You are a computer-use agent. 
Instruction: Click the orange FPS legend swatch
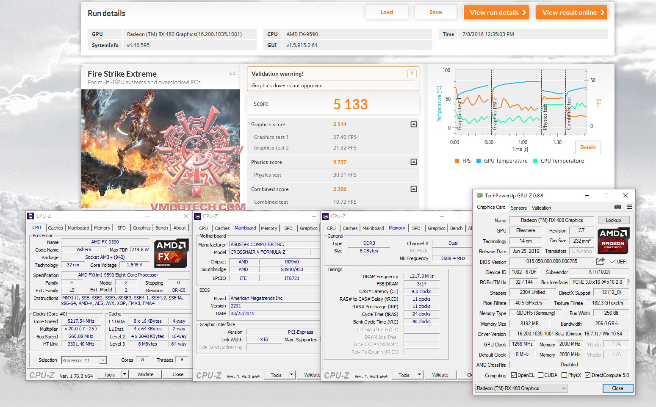click(457, 161)
